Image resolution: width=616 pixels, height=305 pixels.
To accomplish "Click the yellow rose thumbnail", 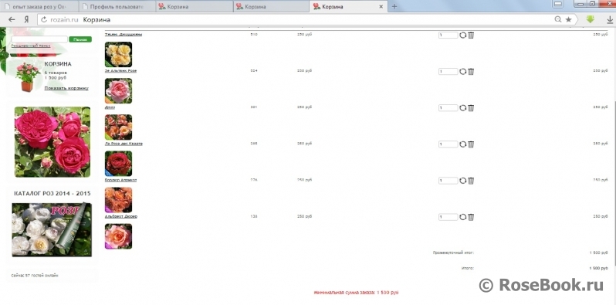I will [119, 55].
